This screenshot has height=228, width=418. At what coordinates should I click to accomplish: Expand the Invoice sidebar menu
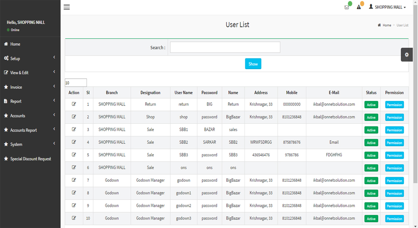pyautogui.click(x=30, y=87)
